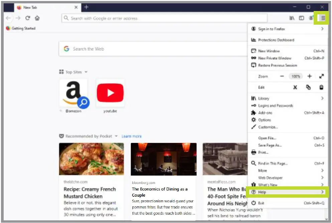The height and width of the screenshot is (223, 332).
Task: Open the Help submenu
Action: (288, 192)
